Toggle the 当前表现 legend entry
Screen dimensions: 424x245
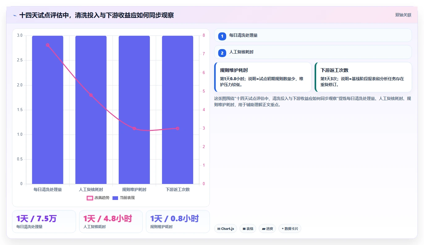click(x=124, y=198)
